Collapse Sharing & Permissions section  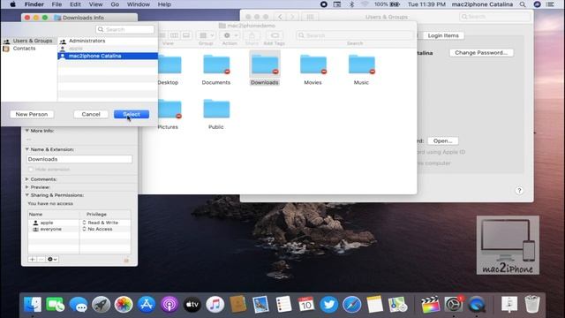[x=27, y=194]
